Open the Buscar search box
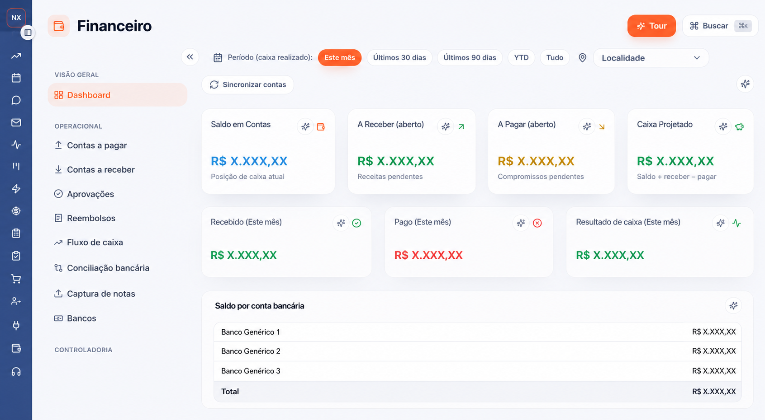The width and height of the screenshot is (765, 420). pyautogui.click(x=720, y=26)
